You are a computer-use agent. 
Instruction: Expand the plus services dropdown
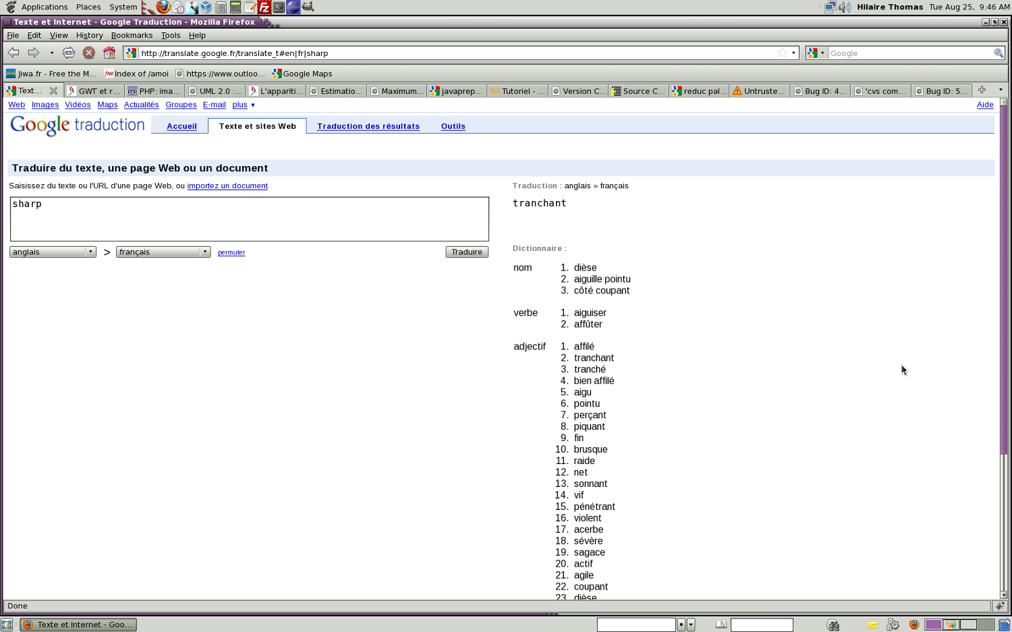244,105
